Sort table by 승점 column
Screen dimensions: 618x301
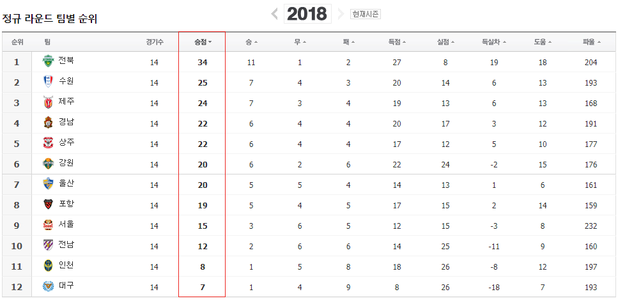click(203, 42)
